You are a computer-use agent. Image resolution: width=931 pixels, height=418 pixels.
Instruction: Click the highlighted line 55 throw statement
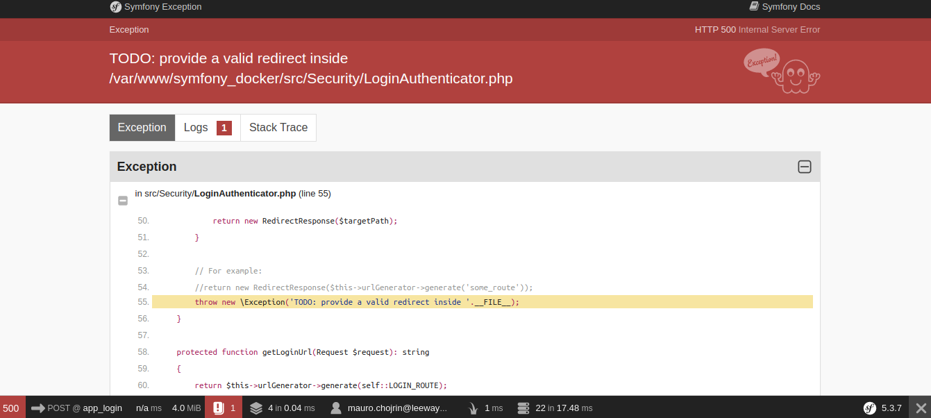click(x=357, y=302)
